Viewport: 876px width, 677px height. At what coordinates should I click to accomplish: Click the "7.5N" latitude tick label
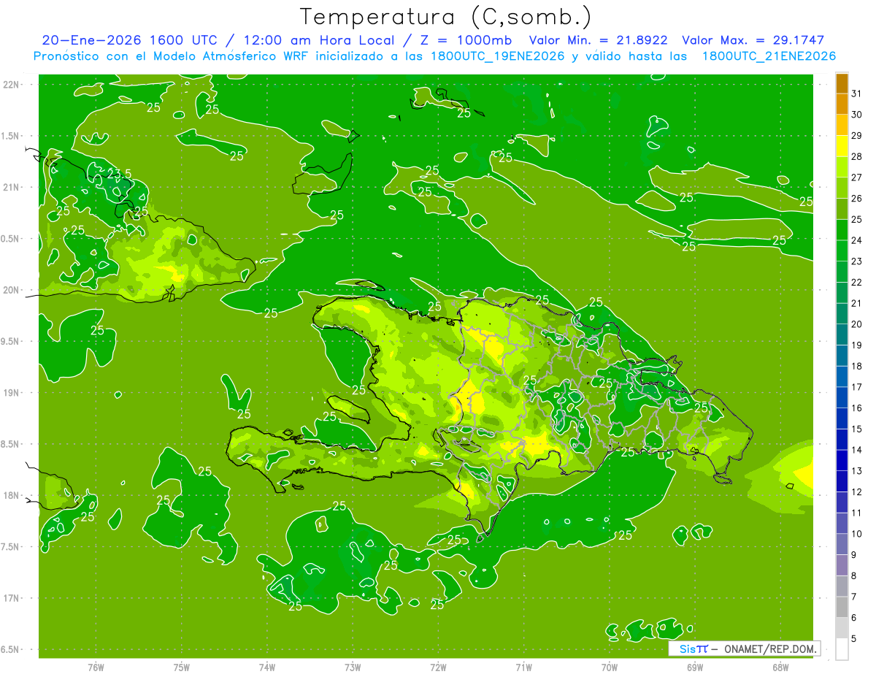pyautogui.click(x=10, y=547)
